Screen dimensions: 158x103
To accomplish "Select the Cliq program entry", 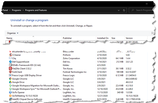I will pos(76,58).
